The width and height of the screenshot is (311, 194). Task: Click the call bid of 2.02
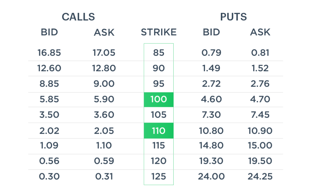[x=49, y=131]
